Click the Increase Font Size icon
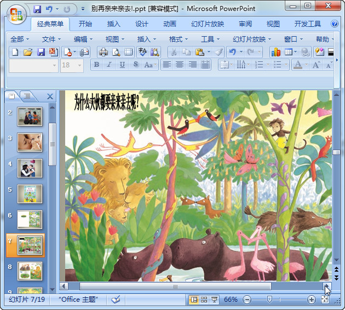345x310 pixels. [316, 65]
